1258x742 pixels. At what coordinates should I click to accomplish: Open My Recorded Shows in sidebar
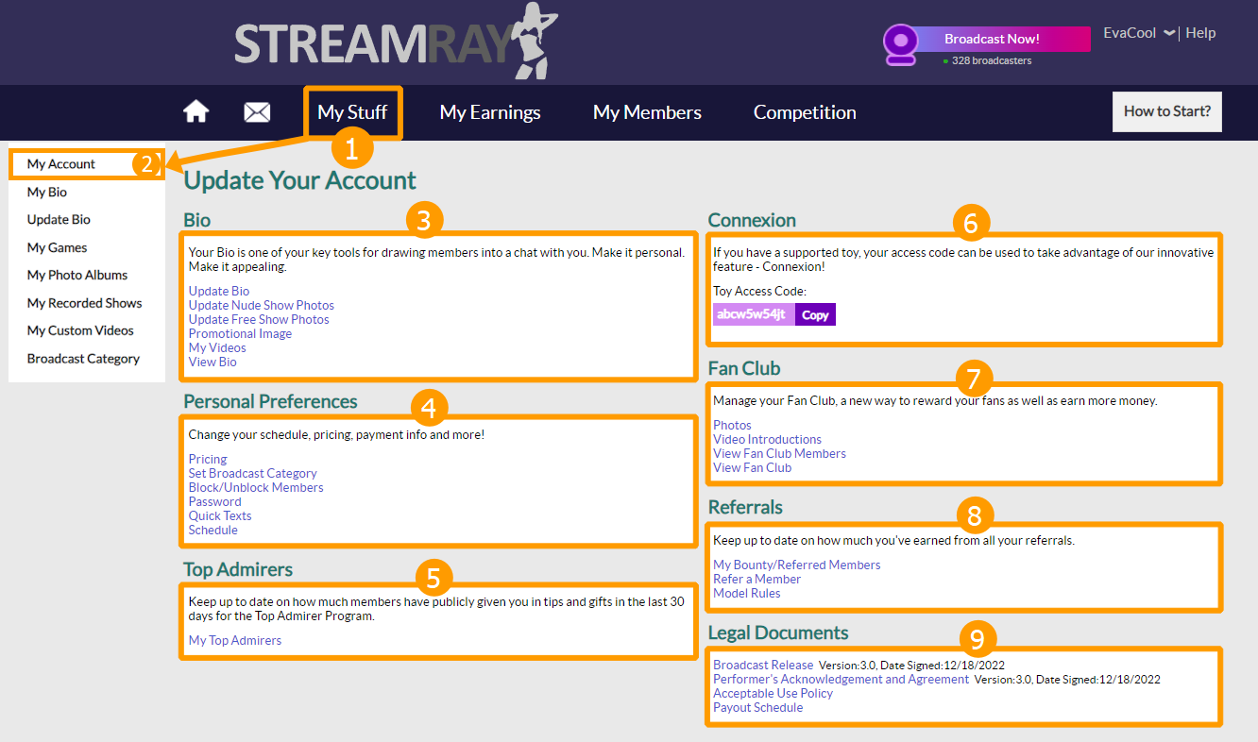tap(84, 303)
